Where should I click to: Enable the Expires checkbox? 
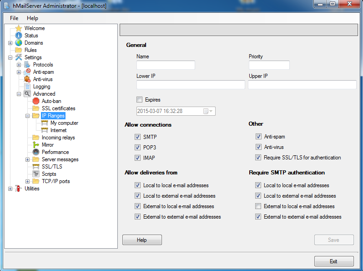pos(139,100)
